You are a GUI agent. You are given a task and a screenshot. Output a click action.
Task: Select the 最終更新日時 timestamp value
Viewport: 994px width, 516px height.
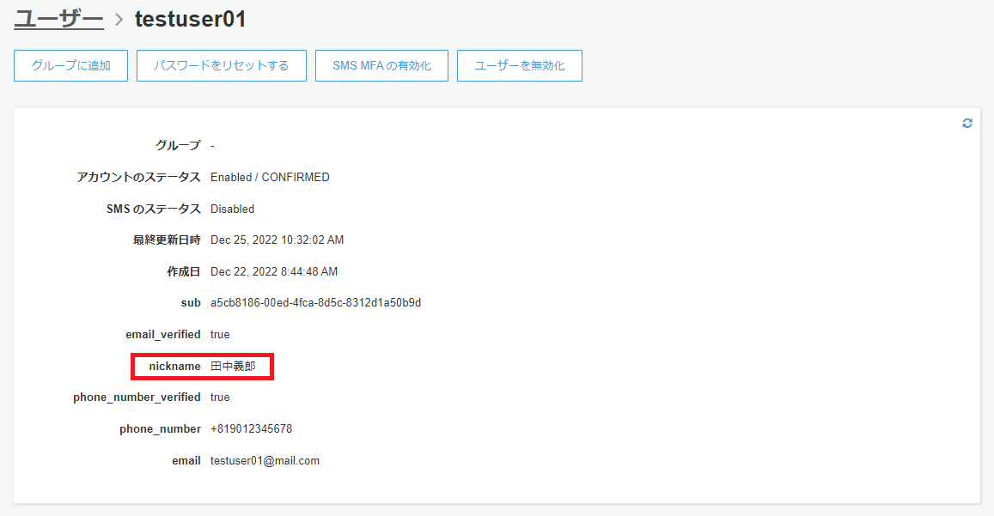[275, 240]
